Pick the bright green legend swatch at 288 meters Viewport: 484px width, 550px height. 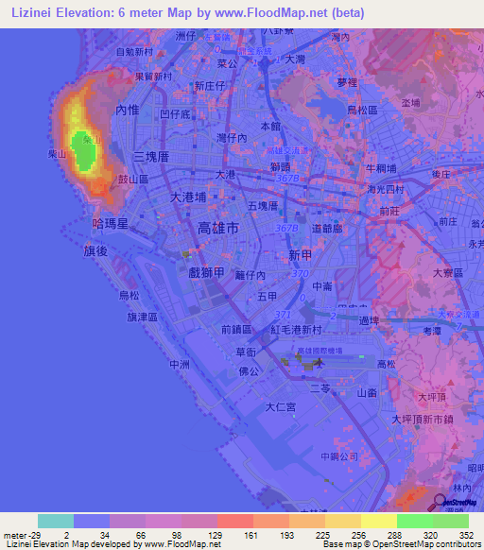pyautogui.click(x=415, y=521)
